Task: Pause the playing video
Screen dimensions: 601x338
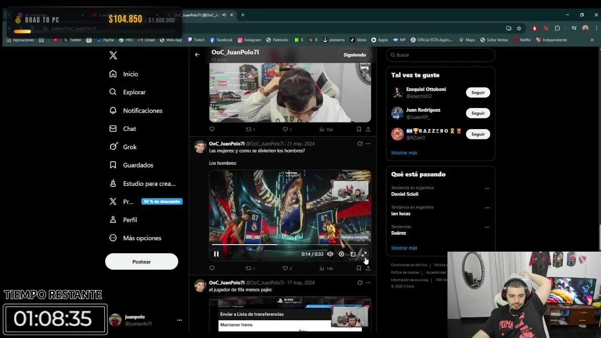Action: point(216,254)
